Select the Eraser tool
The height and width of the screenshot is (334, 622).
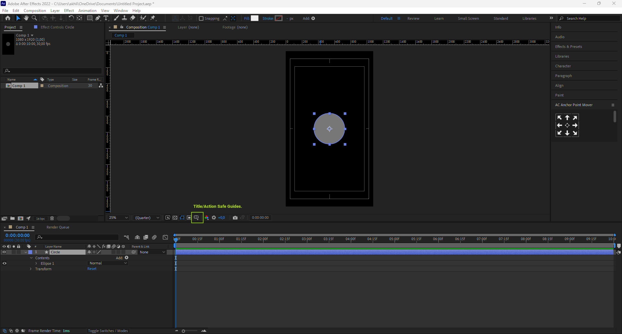point(133,18)
